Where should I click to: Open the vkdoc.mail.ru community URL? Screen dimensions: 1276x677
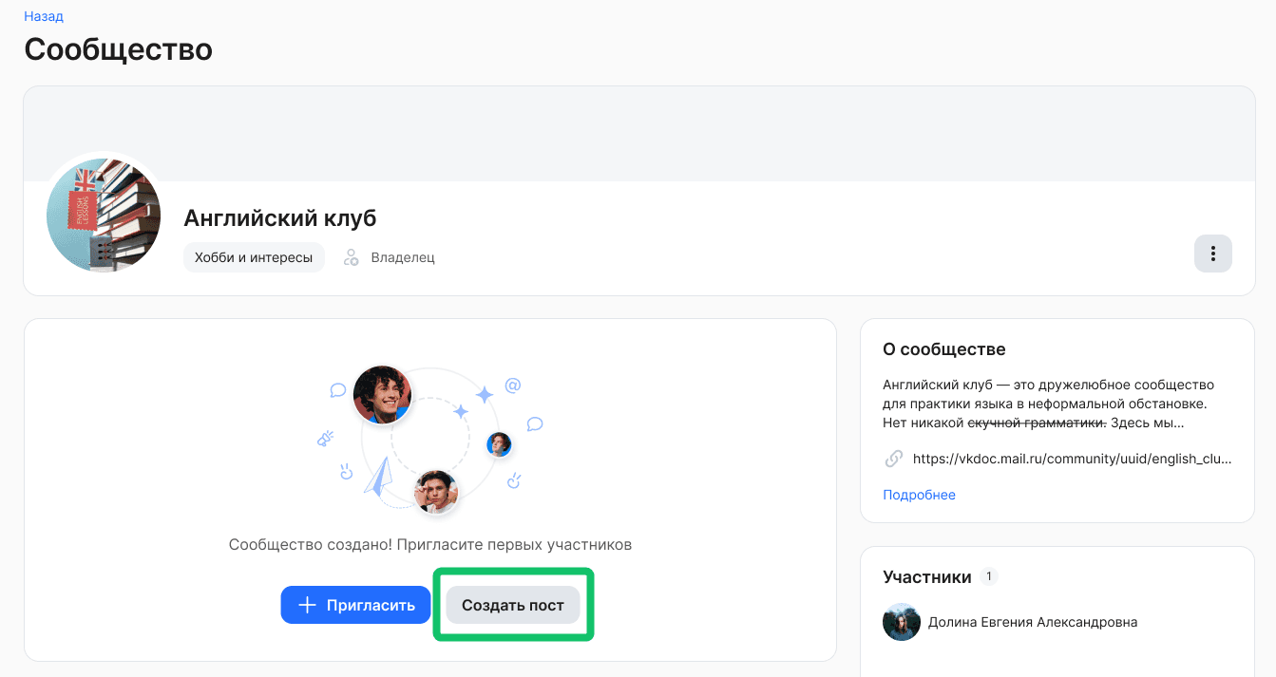(x=1072, y=459)
